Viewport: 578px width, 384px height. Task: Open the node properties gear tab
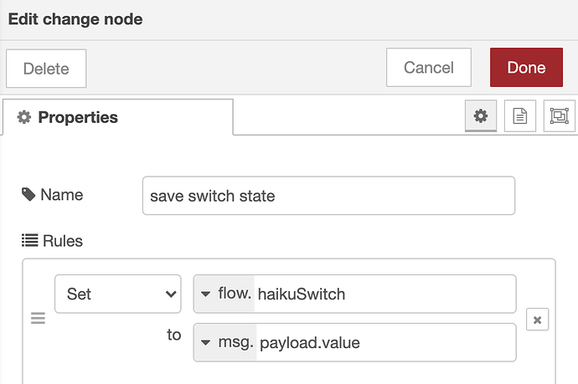point(481,116)
